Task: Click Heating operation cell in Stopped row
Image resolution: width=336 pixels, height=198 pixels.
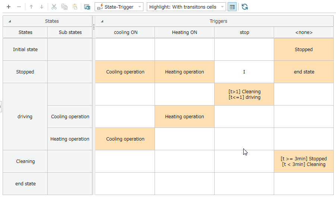Action: 184,72
